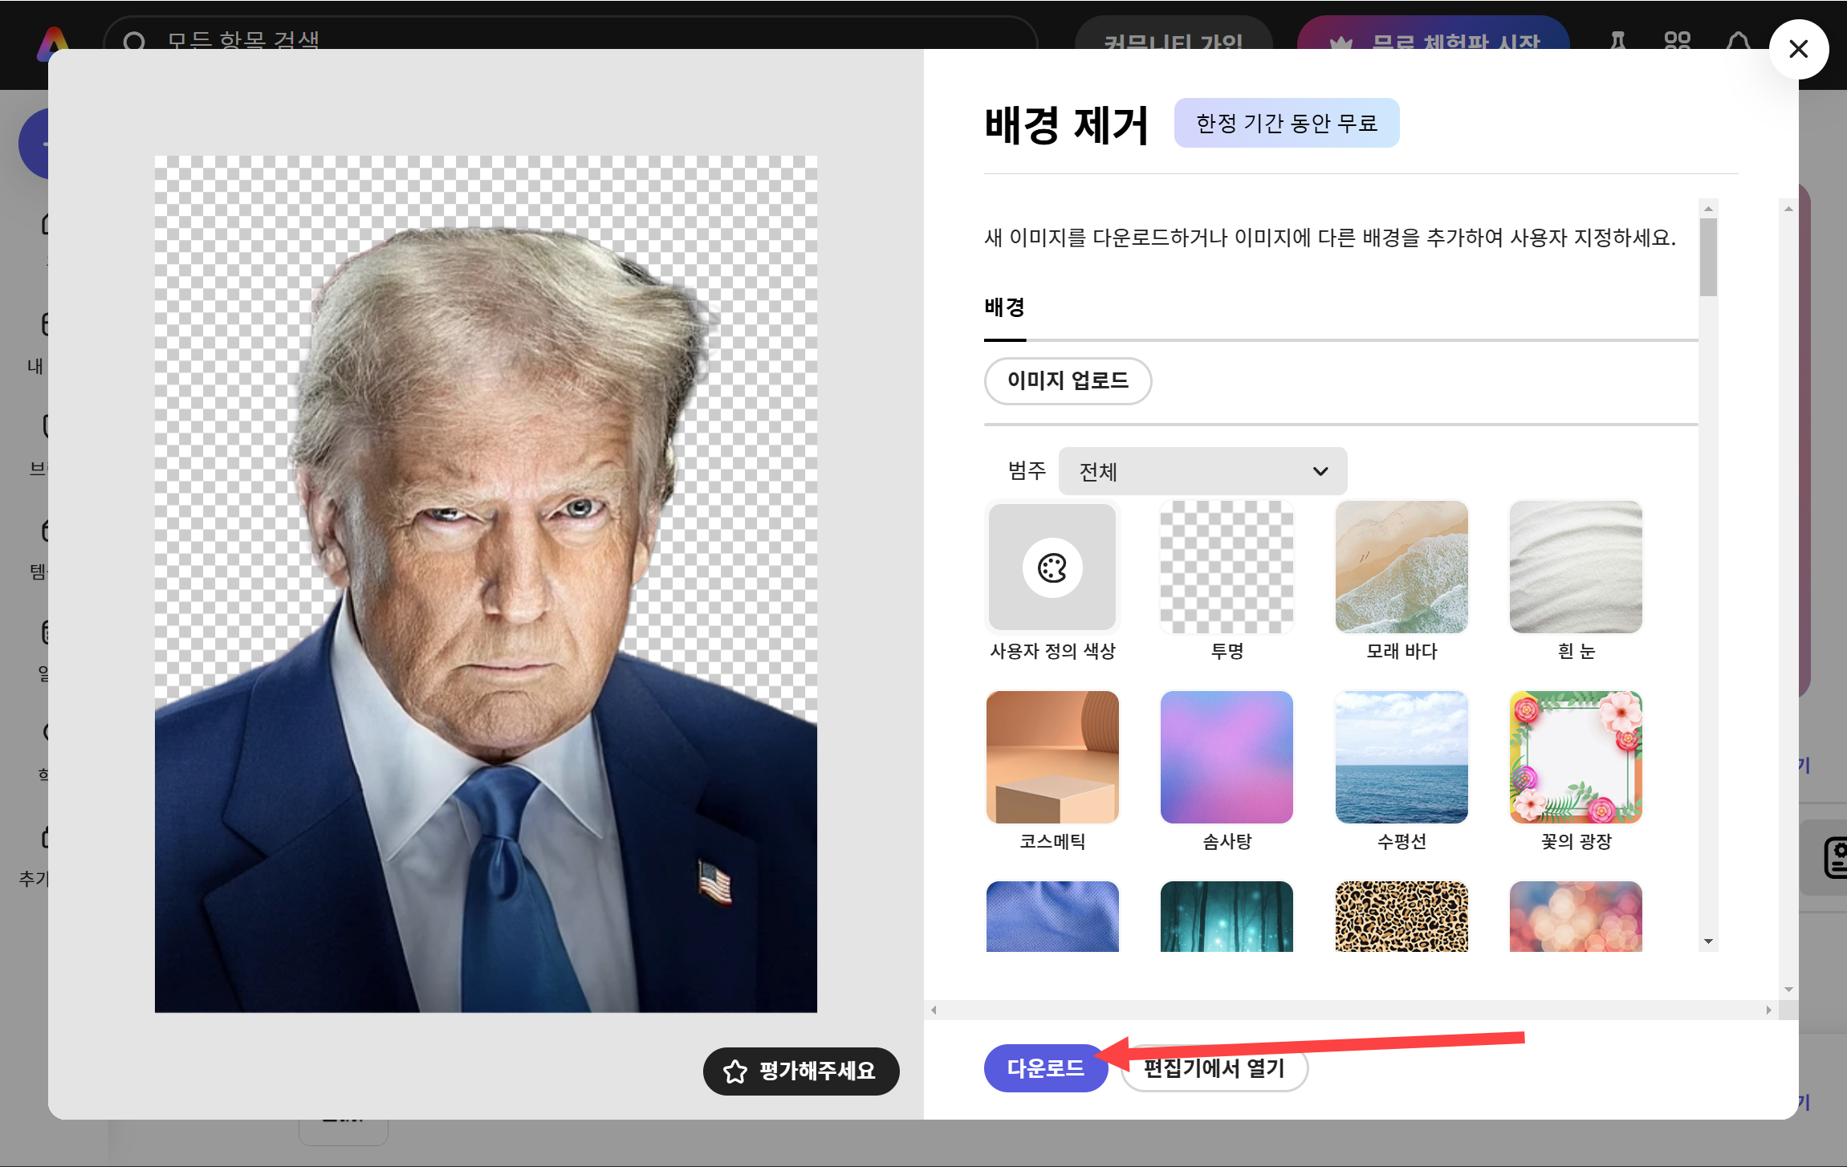Select the leopard print background thumbnail
1847x1167 pixels.
(x=1402, y=916)
